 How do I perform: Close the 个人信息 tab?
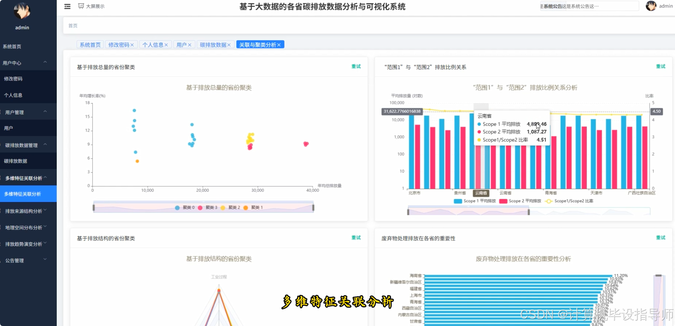point(166,45)
